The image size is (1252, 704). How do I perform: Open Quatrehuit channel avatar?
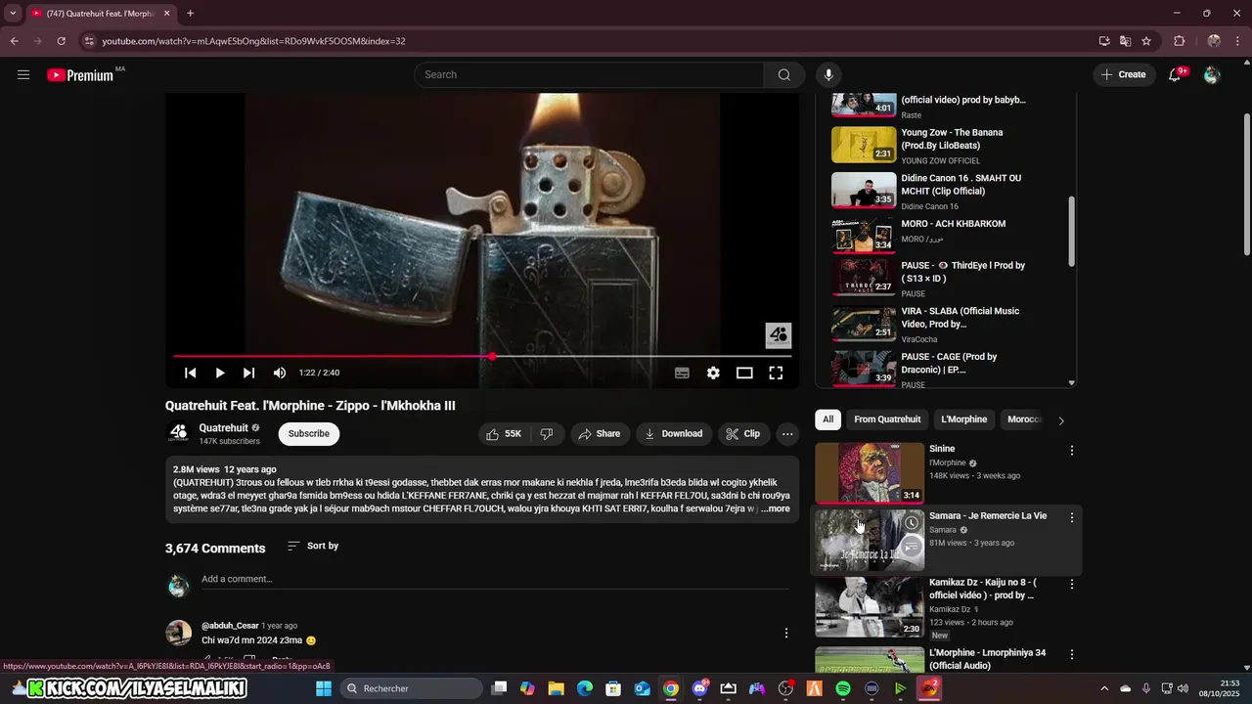(x=178, y=433)
